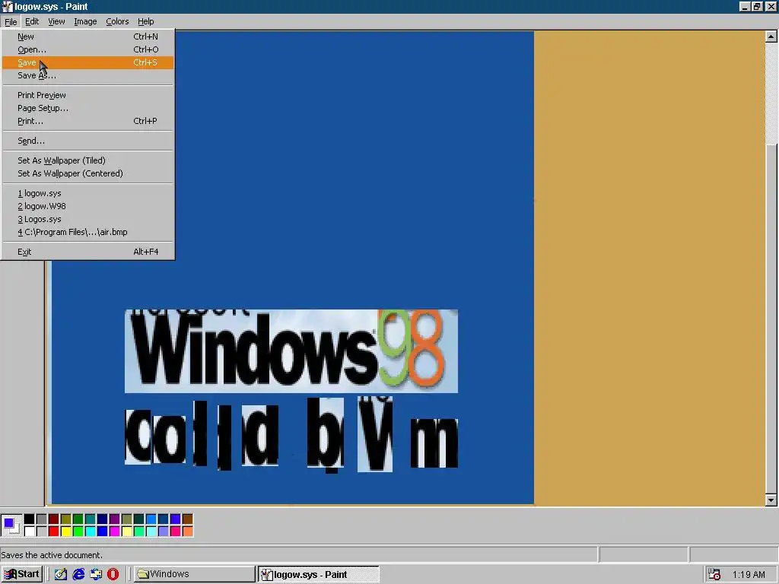Open the Help menu
The width and height of the screenshot is (779, 584).
[x=145, y=21]
